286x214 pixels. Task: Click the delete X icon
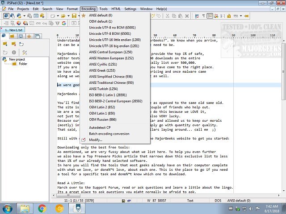(x=187, y=16)
